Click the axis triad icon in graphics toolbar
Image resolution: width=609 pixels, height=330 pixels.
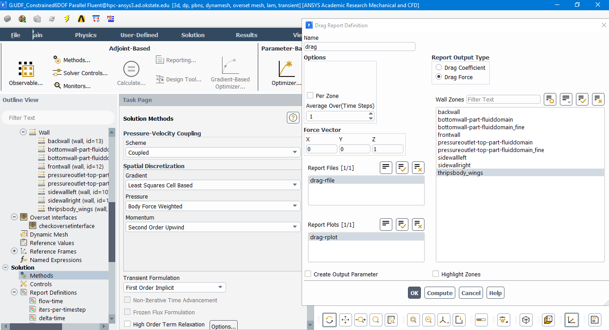pyautogui.click(x=444, y=320)
